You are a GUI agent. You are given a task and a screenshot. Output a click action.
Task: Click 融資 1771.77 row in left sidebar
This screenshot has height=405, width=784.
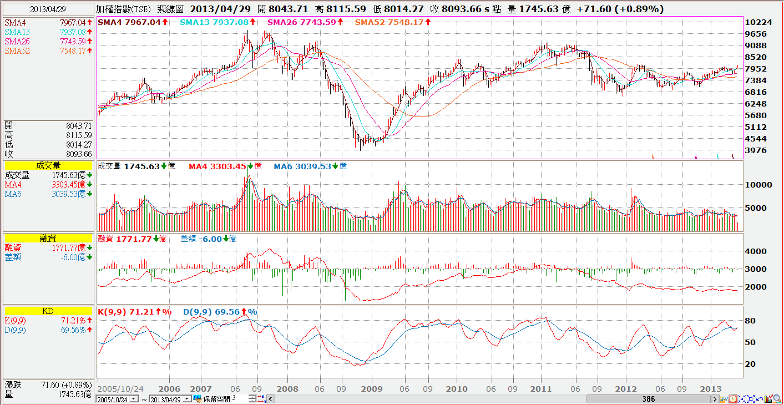pos(48,247)
